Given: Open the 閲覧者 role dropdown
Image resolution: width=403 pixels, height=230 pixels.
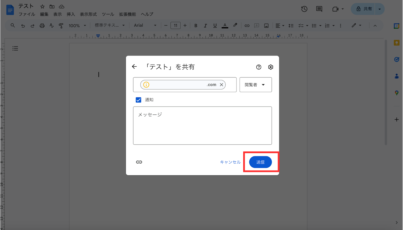Looking at the screenshot, I should pos(256,85).
